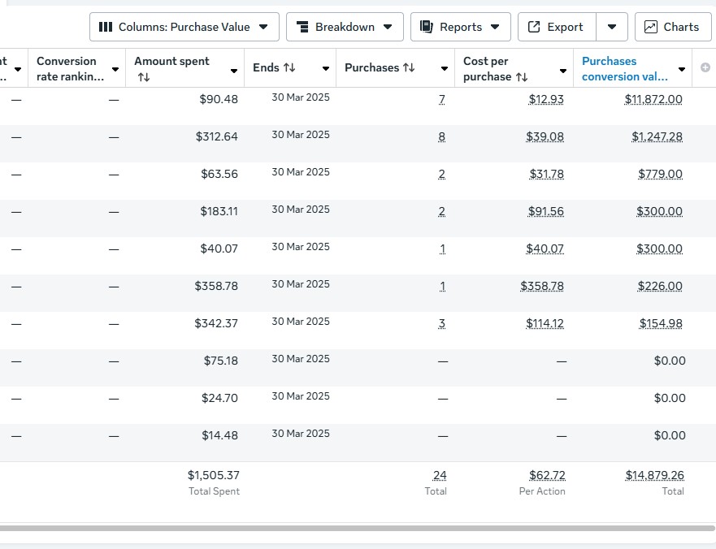Screen dimensions: 716x549
Task: Click cost per purchase $12.93
Action: [x=546, y=100]
